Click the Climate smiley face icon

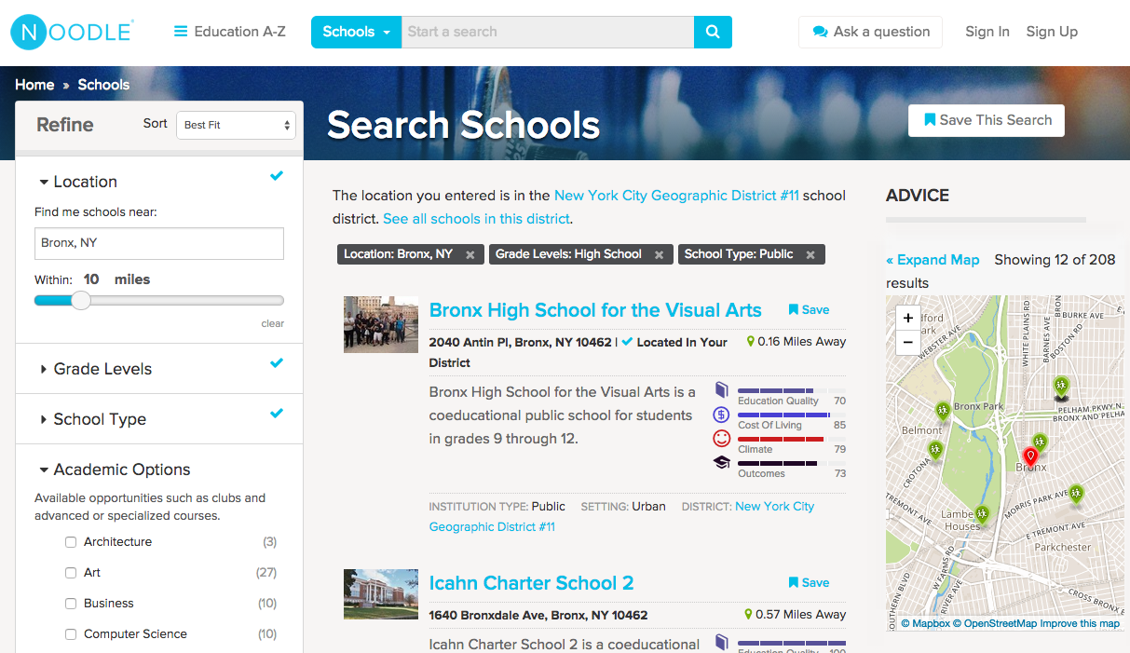pyautogui.click(x=721, y=438)
